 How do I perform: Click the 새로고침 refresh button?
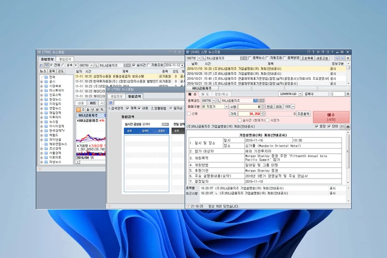[x=323, y=58]
